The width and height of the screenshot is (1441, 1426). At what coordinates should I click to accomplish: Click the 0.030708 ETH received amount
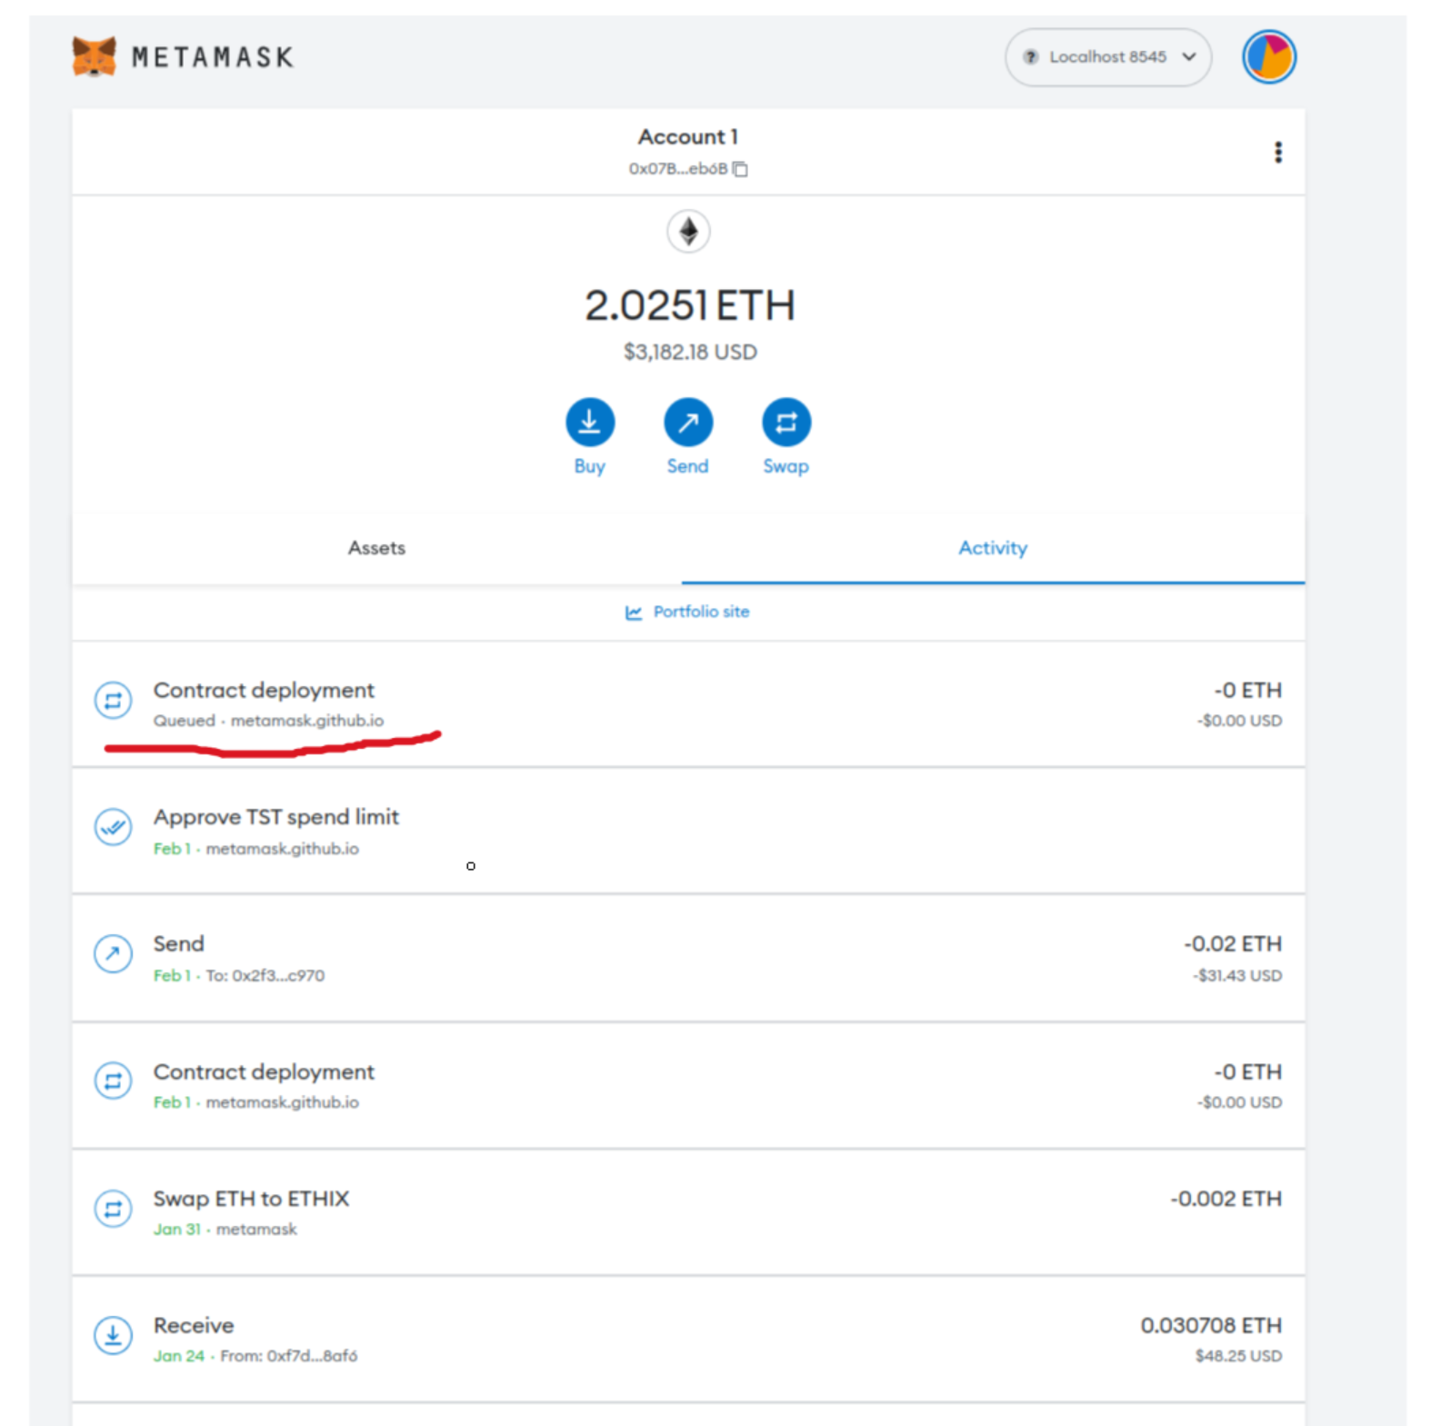[x=1211, y=1326]
